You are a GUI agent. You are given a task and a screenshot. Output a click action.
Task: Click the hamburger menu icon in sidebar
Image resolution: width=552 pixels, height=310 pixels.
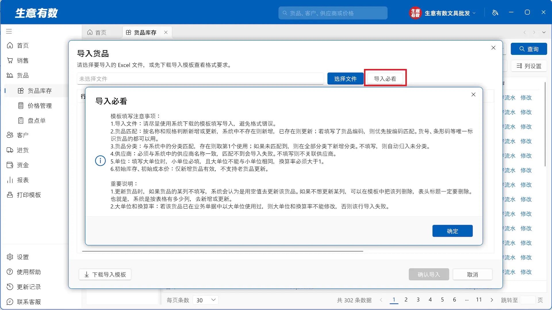[x=9, y=31]
